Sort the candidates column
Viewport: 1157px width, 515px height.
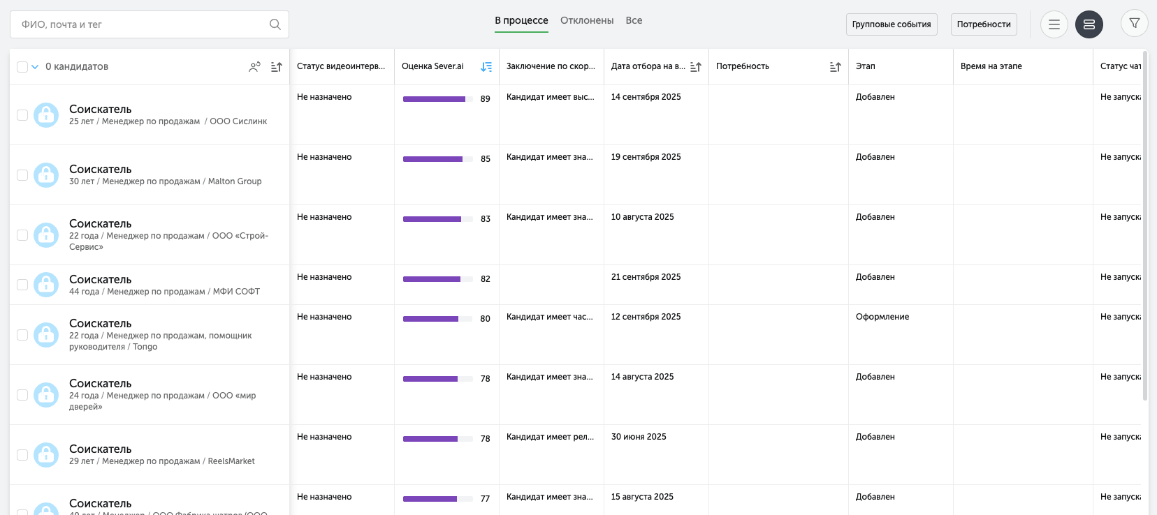(x=277, y=67)
